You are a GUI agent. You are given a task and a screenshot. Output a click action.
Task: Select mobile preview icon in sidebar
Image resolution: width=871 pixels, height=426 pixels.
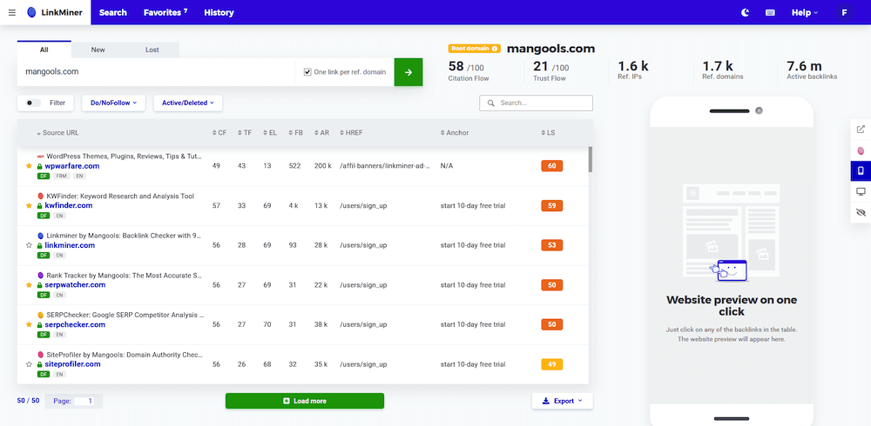click(861, 170)
